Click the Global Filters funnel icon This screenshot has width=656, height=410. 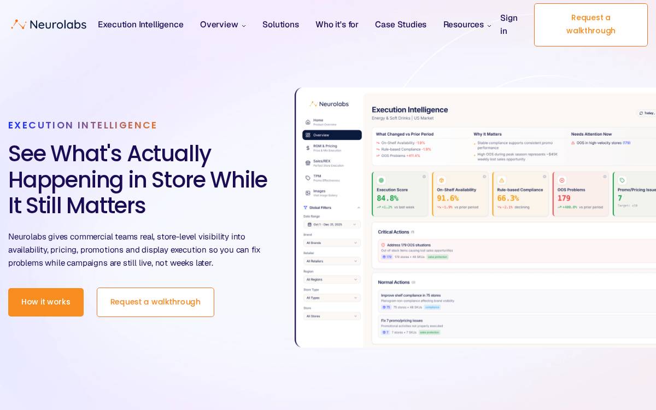click(x=306, y=208)
